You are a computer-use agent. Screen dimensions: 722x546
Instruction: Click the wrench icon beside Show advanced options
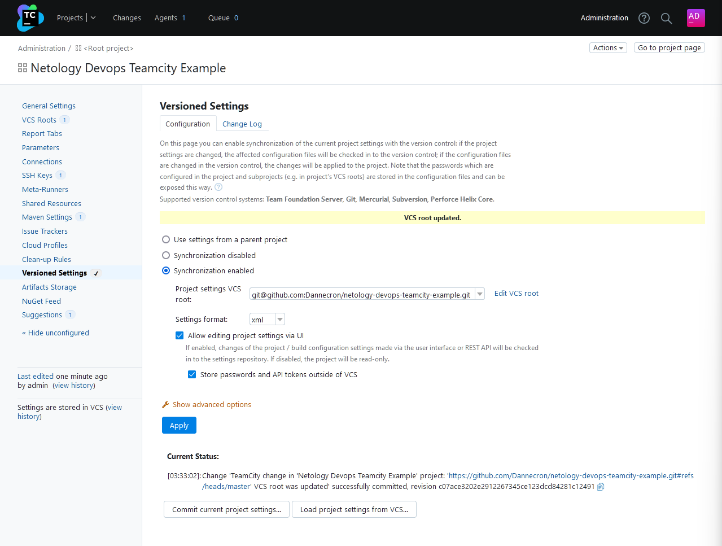coord(165,404)
